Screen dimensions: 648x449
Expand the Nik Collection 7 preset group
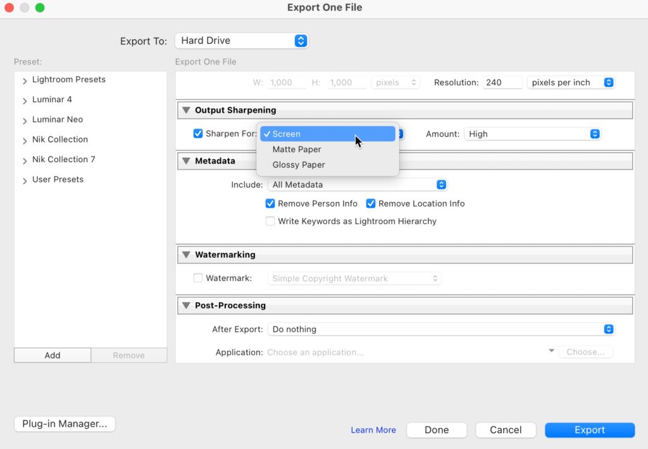click(25, 160)
